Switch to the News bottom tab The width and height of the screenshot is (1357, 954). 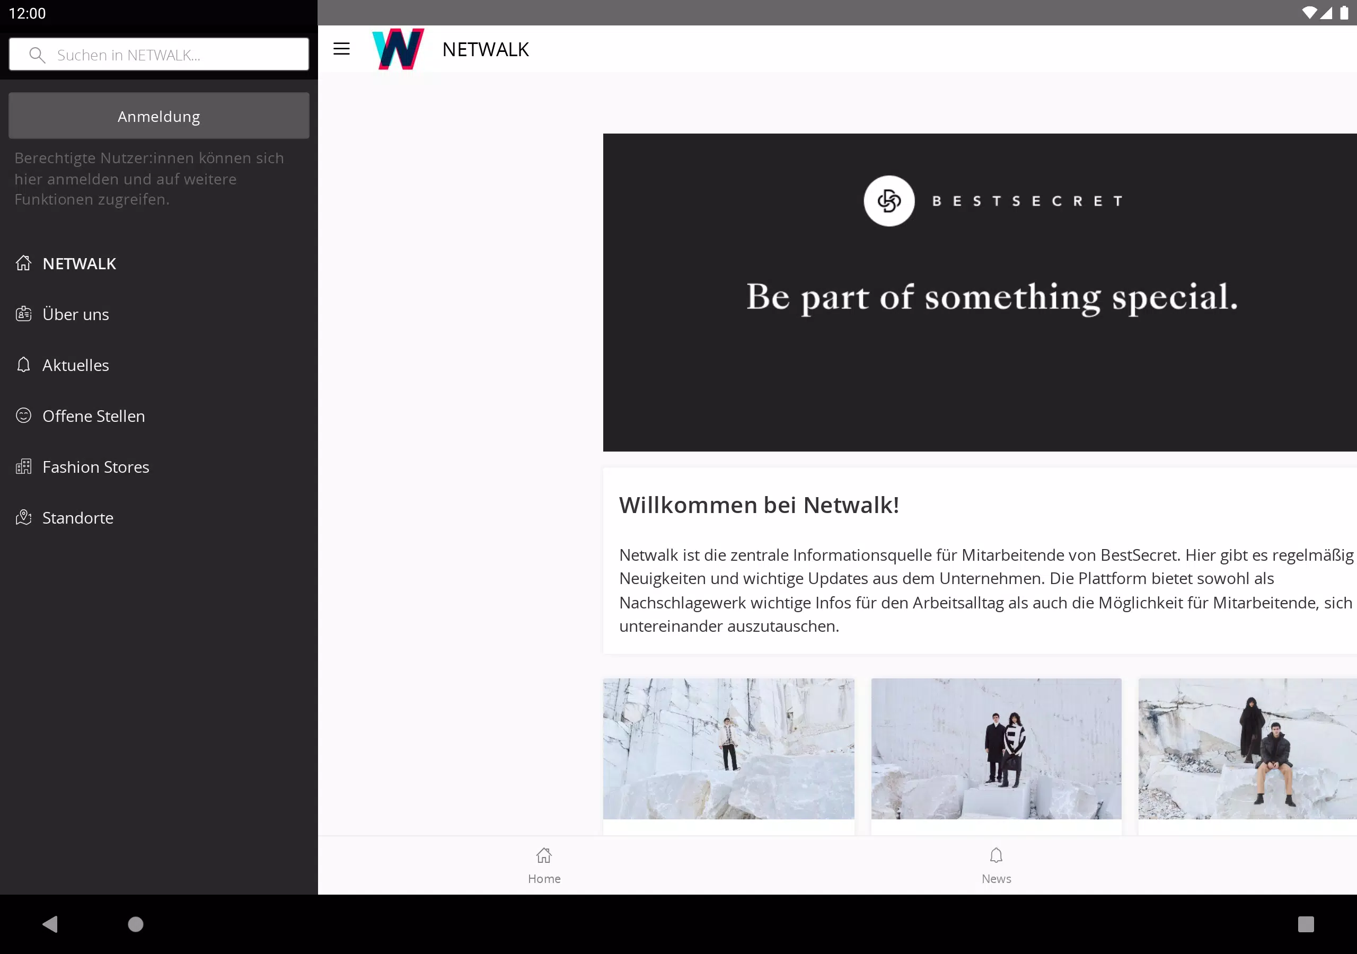[x=996, y=865]
